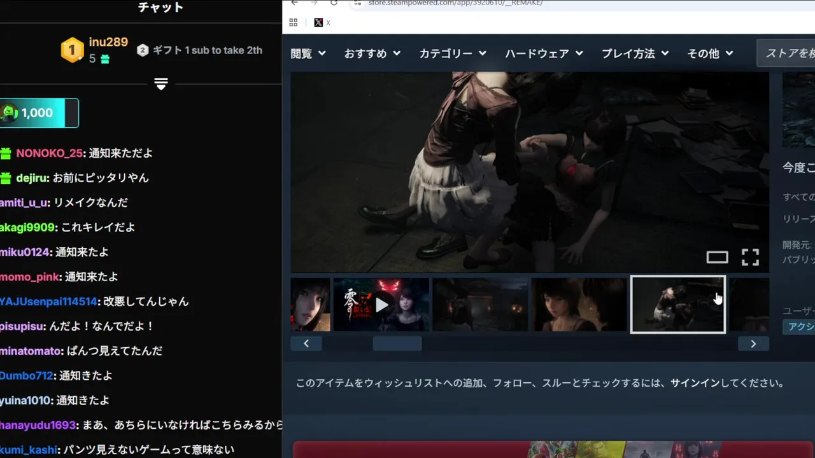This screenshot has width=815, height=458.
Task: Click username dejiru in chat
Action: pos(32,178)
